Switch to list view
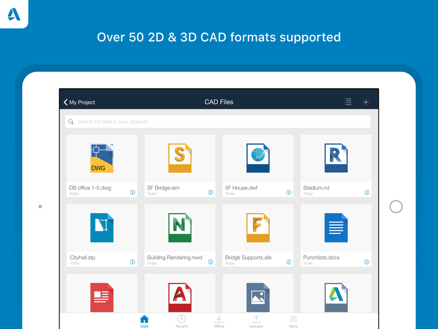The width and height of the screenshot is (438, 329). [x=348, y=102]
